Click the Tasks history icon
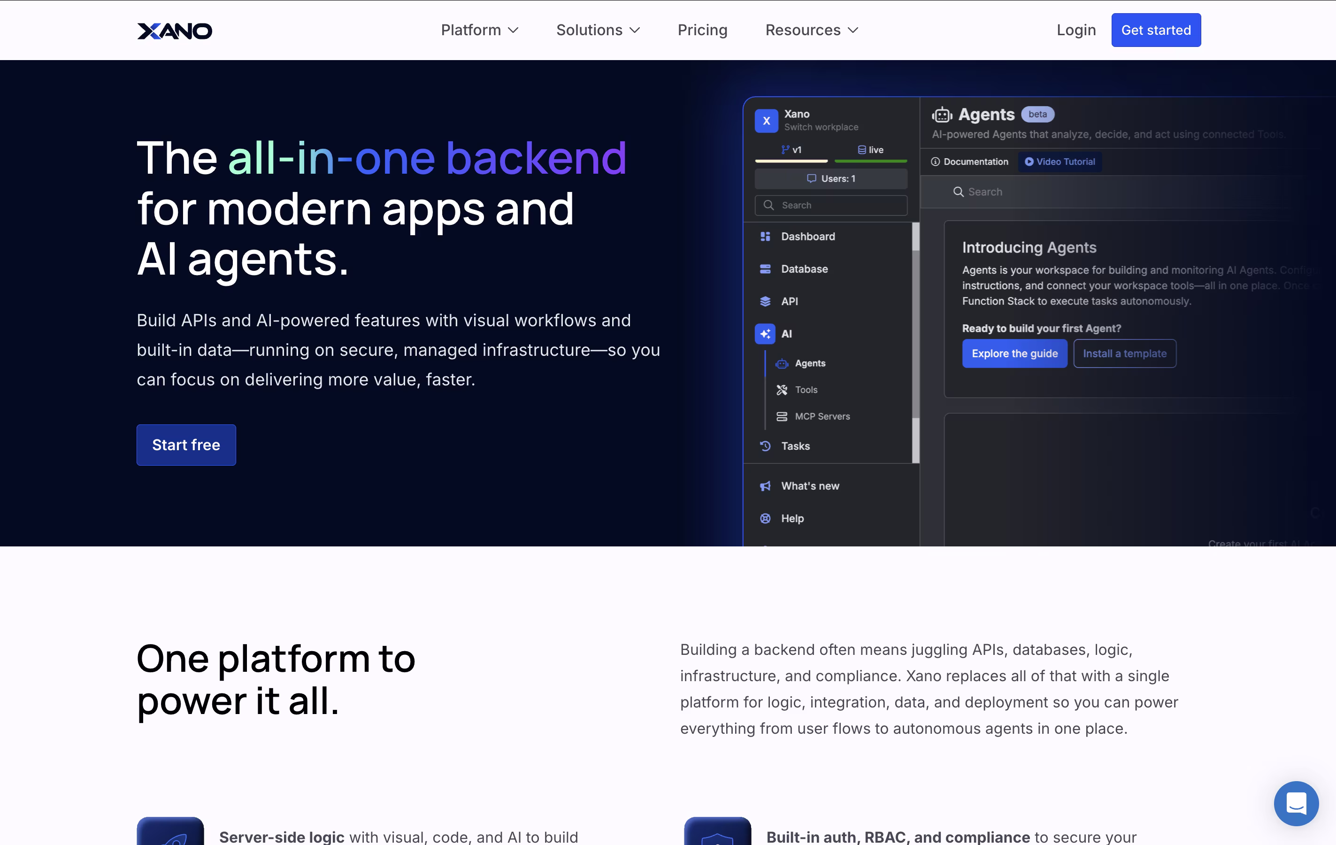The image size is (1336, 845). 765,446
